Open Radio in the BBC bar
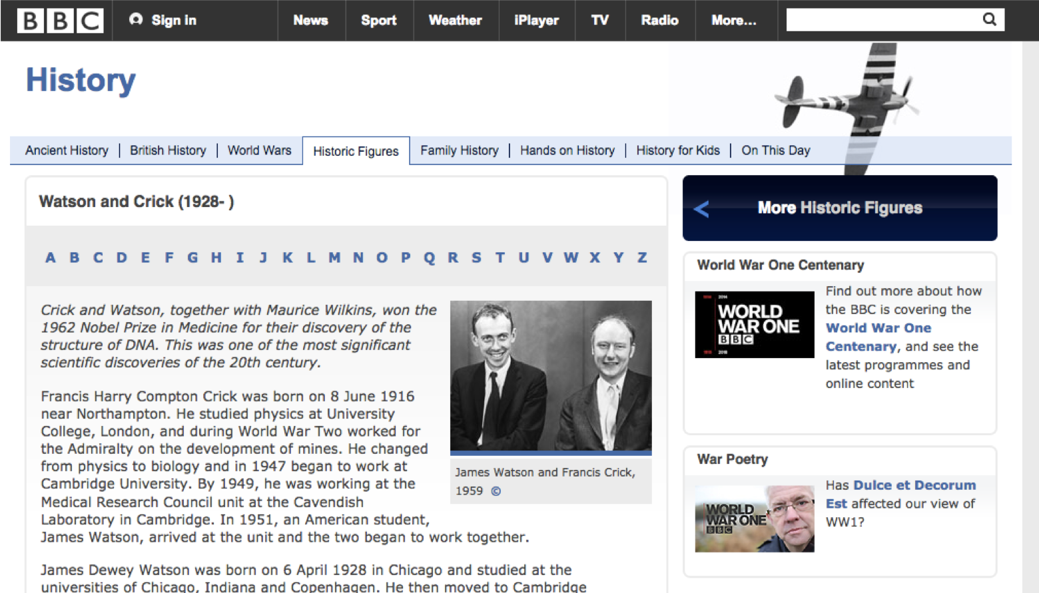The height and width of the screenshot is (593, 1039). (x=660, y=21)
